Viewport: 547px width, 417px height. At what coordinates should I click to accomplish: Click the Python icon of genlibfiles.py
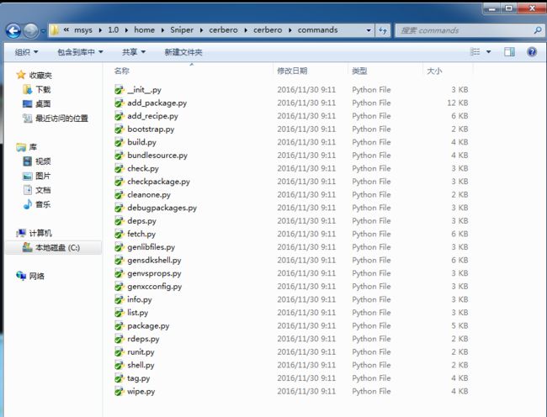tap(119, 247)
